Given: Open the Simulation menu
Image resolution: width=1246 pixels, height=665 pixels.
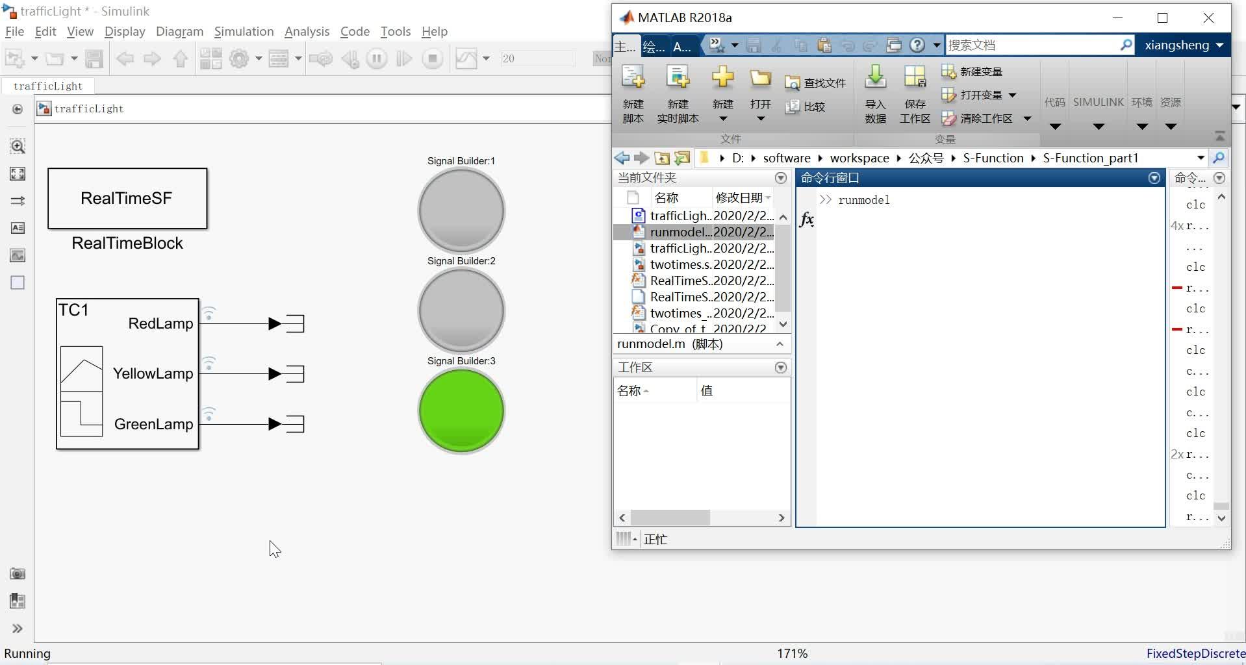Looking at the screenshot, I should pyautogui.click(x=244, y=31).
